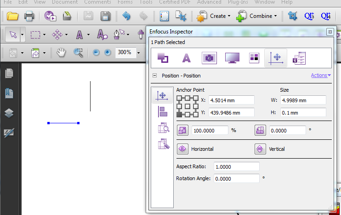The image size is (341, 215).
Task: Click the Create starburst icon
Action: (x=202, y=16)
